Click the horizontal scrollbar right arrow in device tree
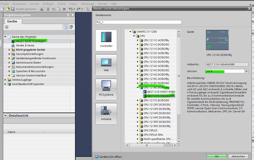This screenshot has height=160, width=254. [x=175, y=145]
